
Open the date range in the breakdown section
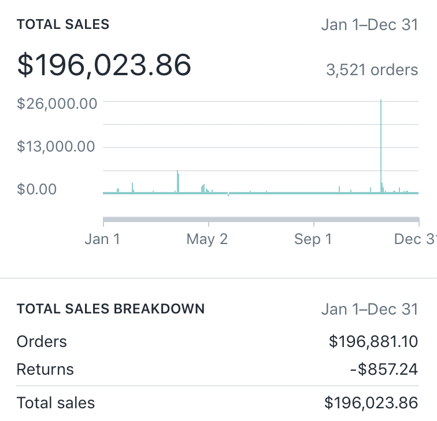click(369, 309)
